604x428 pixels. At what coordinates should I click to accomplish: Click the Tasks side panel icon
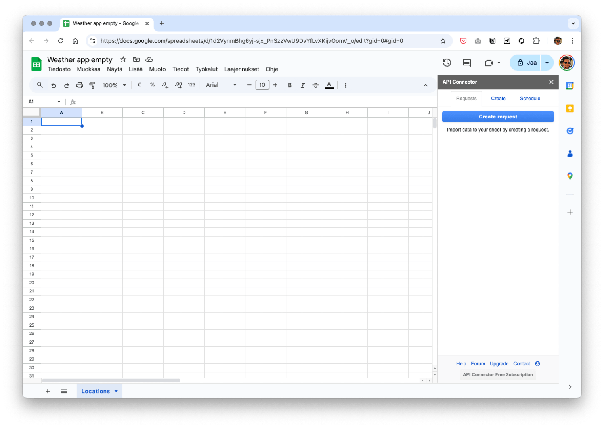click(x=570, y=131)
